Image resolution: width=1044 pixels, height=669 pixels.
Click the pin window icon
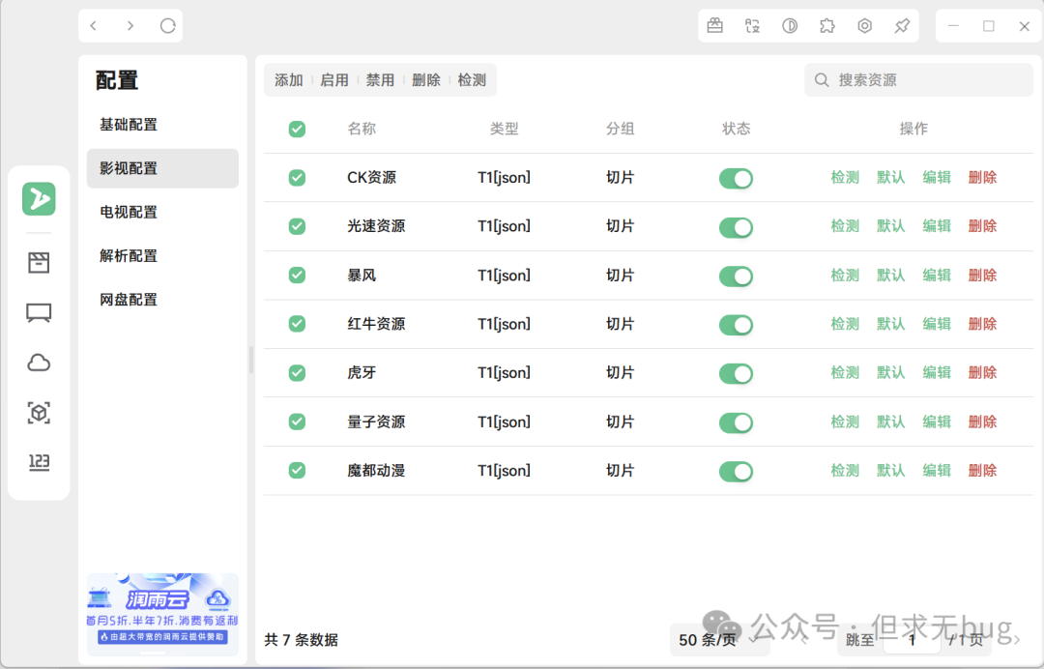click(x=901, y=26)
